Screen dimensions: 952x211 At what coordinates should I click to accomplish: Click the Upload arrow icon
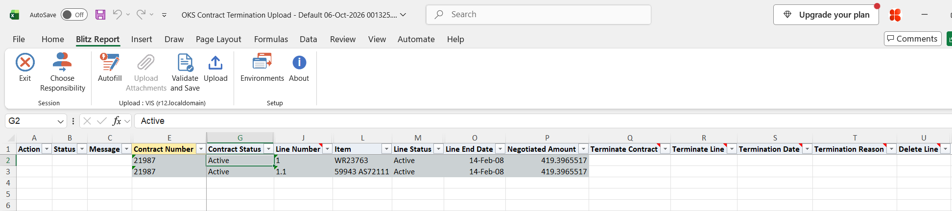[x=215, y=63]
